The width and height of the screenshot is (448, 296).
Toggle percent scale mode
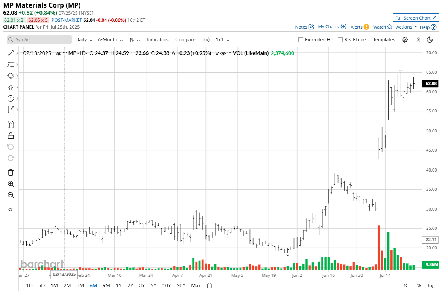pos(419,286)
